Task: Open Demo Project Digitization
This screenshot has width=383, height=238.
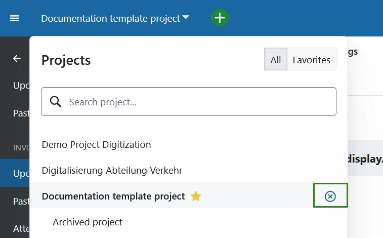Action: pyautogui.click(x=96, y=144)
